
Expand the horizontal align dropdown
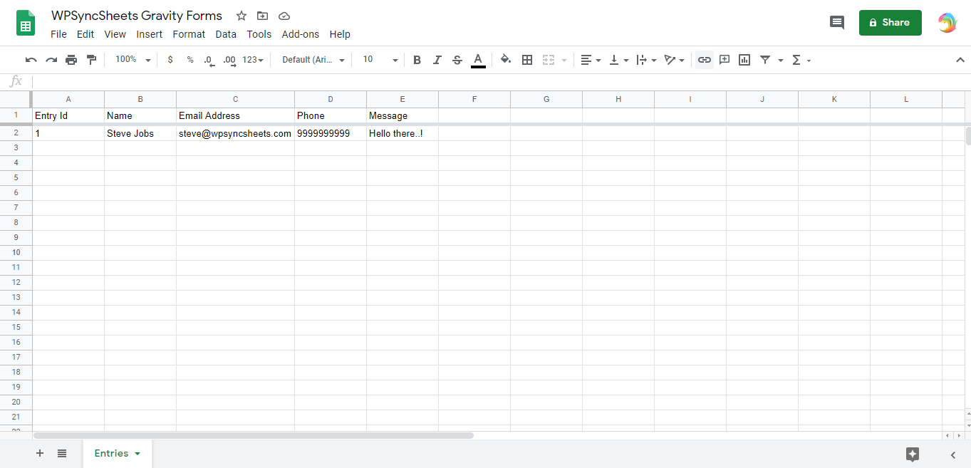(x=598, y=60)
